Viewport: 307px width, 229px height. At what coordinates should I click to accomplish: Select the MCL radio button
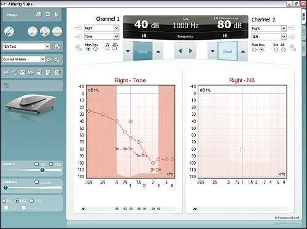coord(17,201)
